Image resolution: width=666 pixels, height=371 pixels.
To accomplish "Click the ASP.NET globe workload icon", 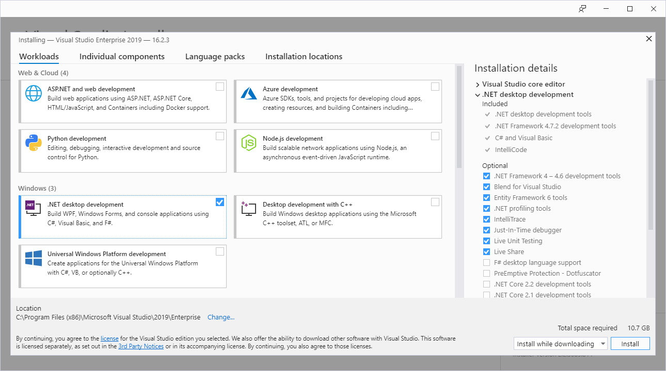I will tap(34, 93).
